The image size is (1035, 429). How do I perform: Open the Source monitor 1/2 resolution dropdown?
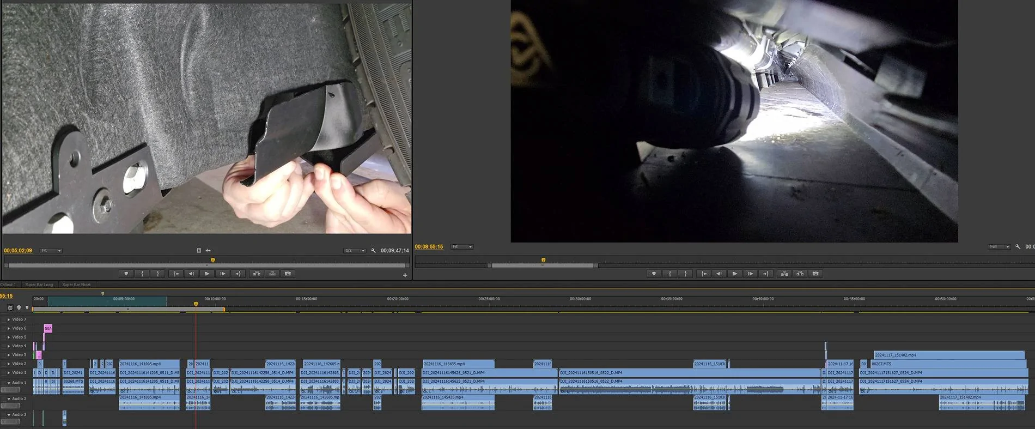[x=355, y=251]
